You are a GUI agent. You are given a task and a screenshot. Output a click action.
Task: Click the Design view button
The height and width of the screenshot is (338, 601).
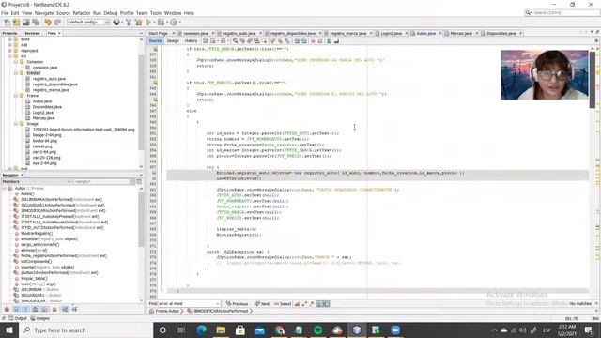(x=173, y=41)
